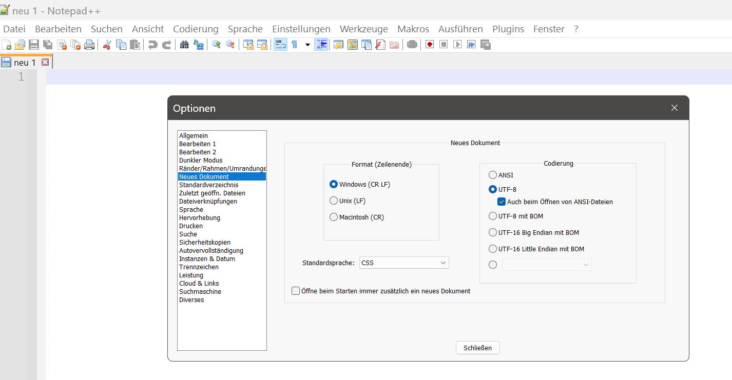Select the ANSI encoding radio button
The image size is (732, 380).
pos(493,175)
